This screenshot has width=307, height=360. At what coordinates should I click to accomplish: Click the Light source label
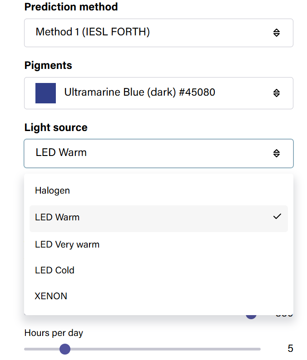[x=56, y=127]
